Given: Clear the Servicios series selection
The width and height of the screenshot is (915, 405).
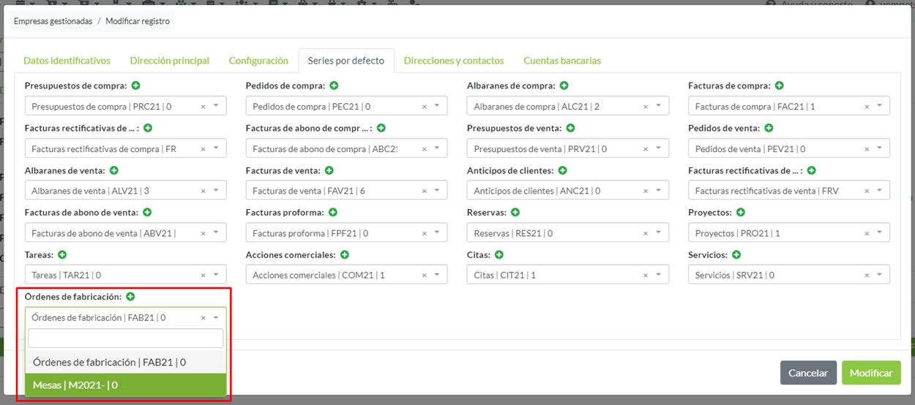Looking at the screenshot, I should click(x=867, y=276).
